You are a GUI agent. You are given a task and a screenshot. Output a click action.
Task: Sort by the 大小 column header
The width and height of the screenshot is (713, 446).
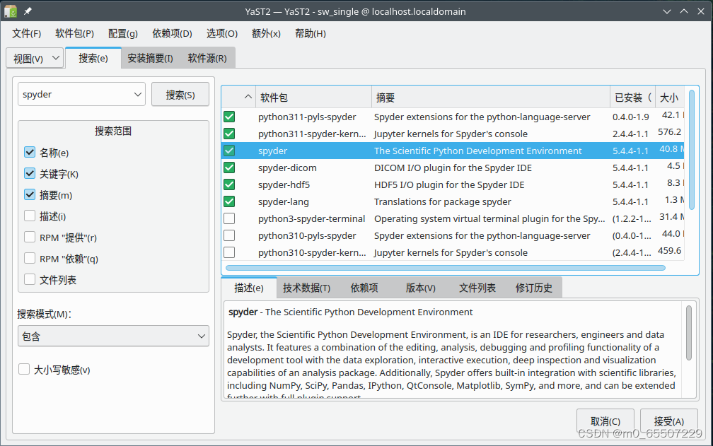669,98
